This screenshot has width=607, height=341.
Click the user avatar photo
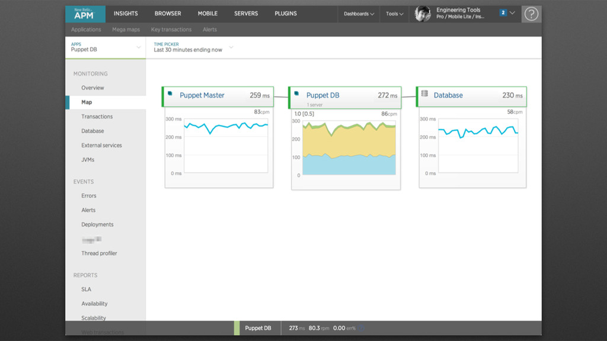423,14
